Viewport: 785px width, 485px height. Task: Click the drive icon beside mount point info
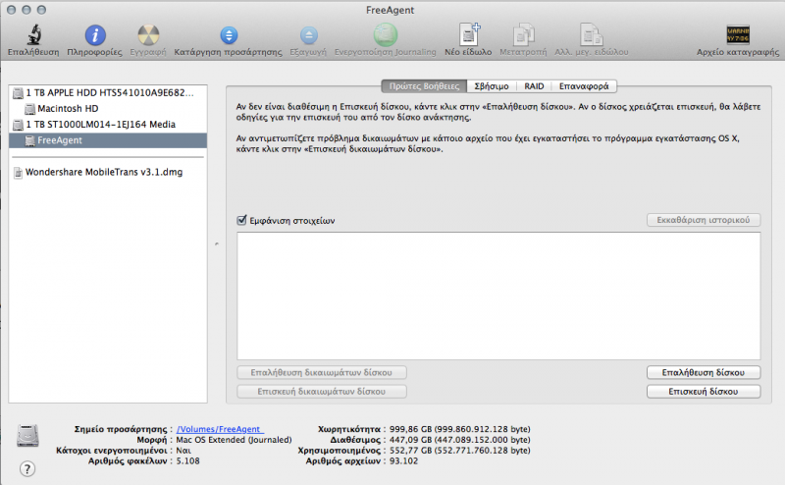click(x=27, y=435)
